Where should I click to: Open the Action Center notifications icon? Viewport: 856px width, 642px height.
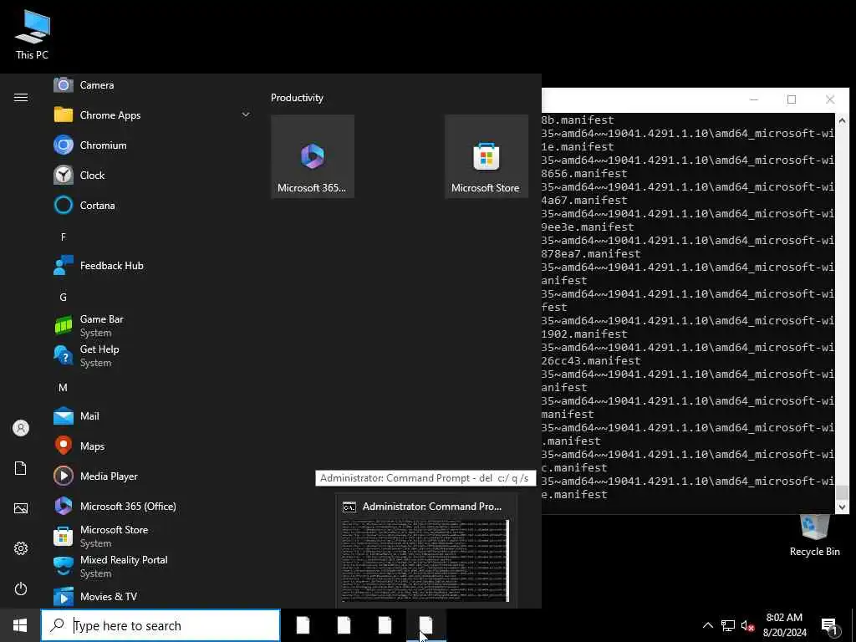pos(828,625)
